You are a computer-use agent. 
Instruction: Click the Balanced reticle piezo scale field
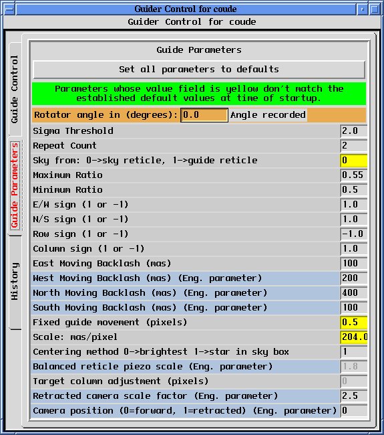[x=353, y=366]
